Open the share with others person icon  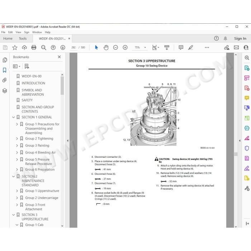click(246, 47)
